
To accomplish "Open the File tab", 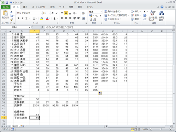I will click(x=5, y=7).
